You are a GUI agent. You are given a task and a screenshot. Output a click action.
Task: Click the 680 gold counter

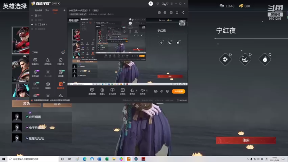coord(244,6)
